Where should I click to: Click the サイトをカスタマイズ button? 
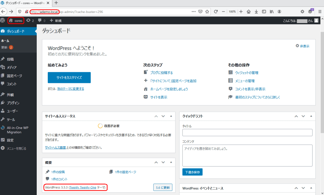click(69, 78)
